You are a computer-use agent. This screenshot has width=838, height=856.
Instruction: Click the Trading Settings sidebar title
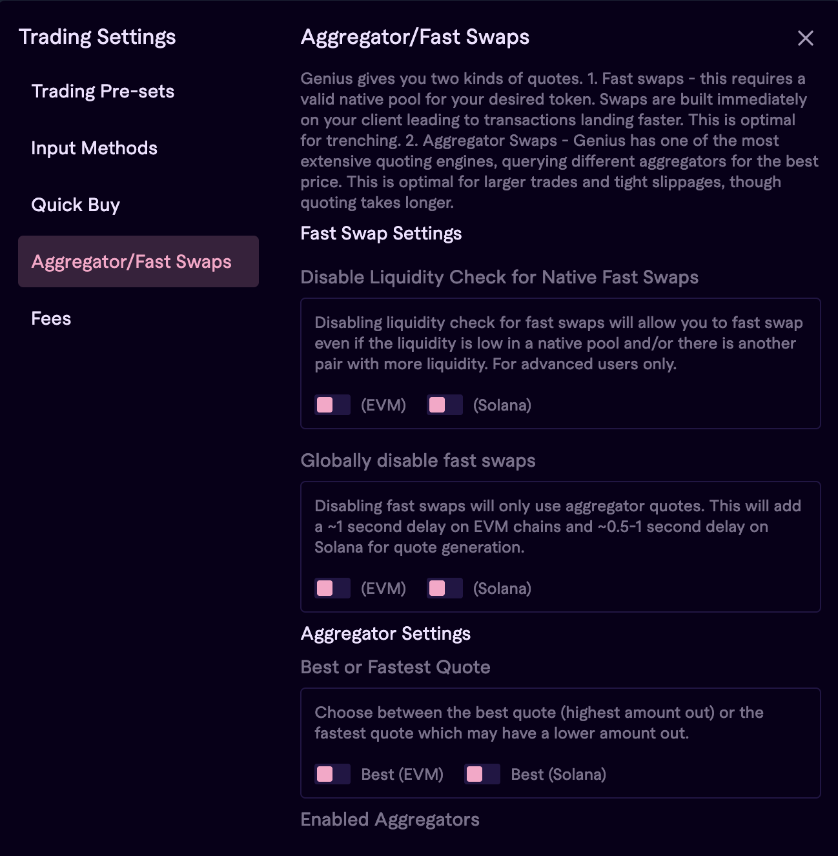pos(97,37)
